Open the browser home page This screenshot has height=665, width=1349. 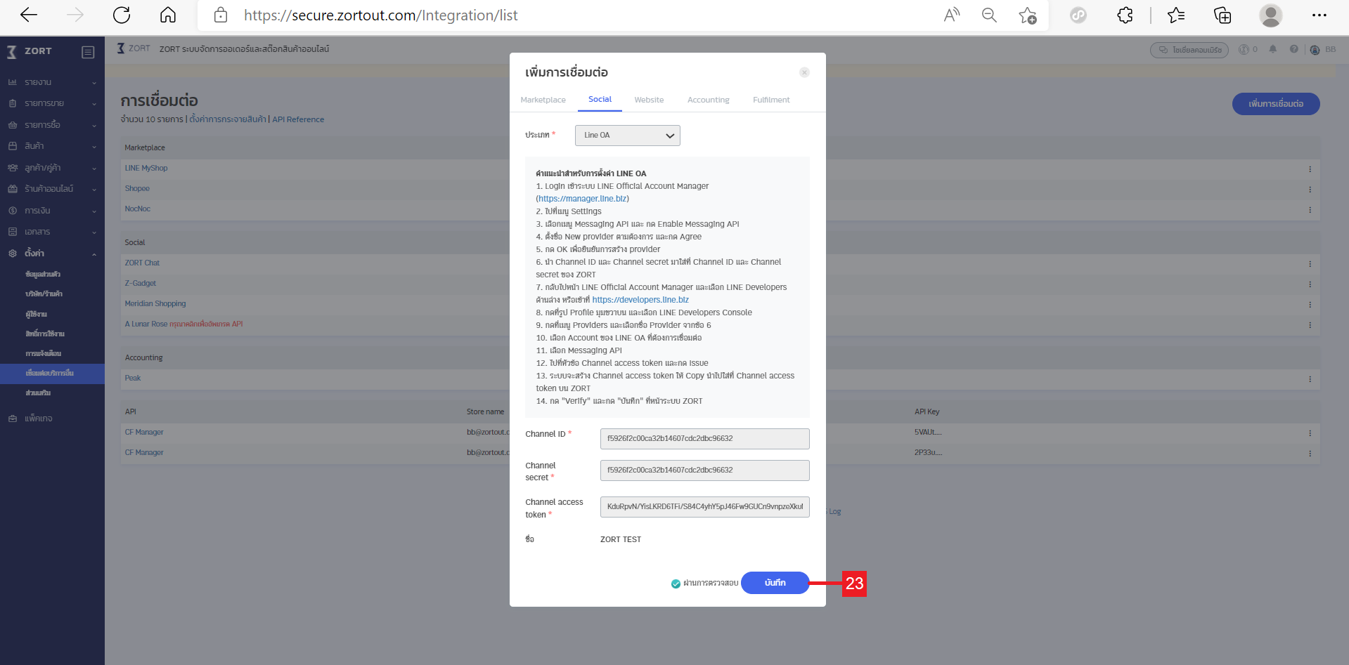pyautogui.click(x=168, y=15)
